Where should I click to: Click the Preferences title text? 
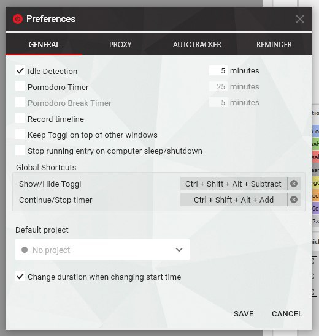(x=51, y=19)
